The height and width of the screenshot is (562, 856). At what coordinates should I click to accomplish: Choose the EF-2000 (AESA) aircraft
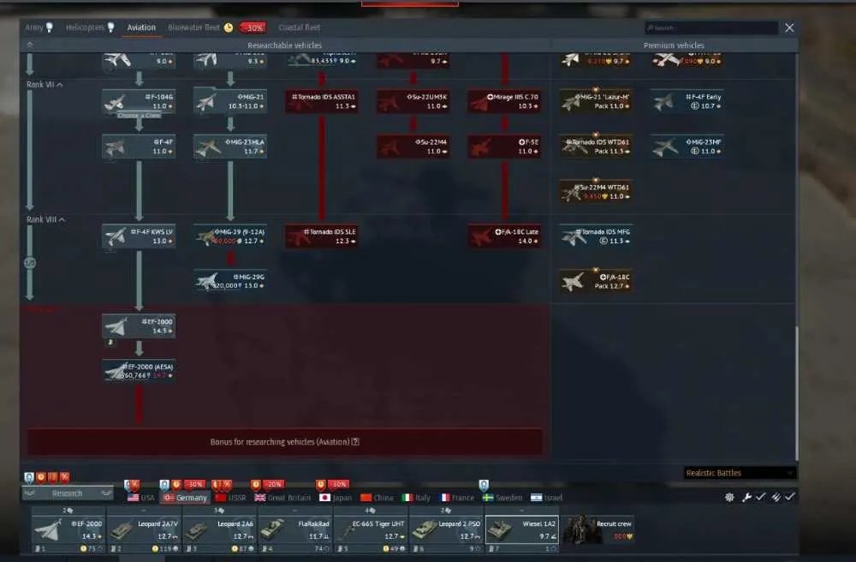(x=139, y=371)
